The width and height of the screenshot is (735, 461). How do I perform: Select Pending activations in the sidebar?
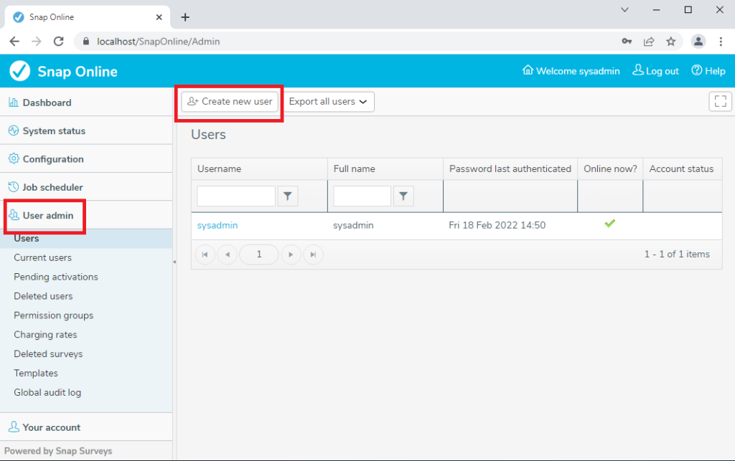point(55,276)
